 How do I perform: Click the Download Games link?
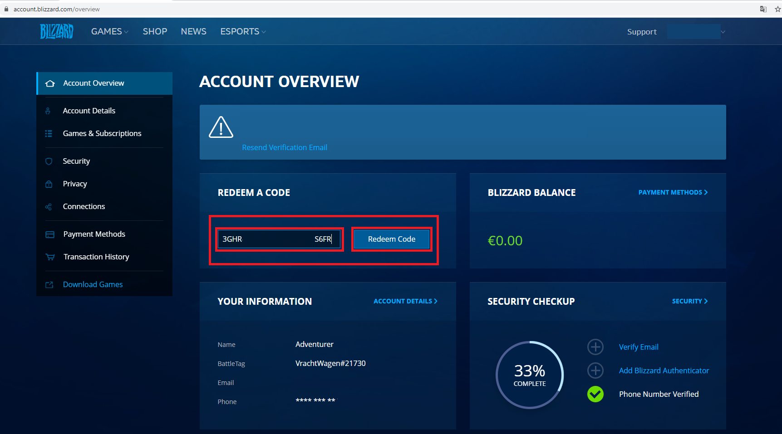coord(93,284)
